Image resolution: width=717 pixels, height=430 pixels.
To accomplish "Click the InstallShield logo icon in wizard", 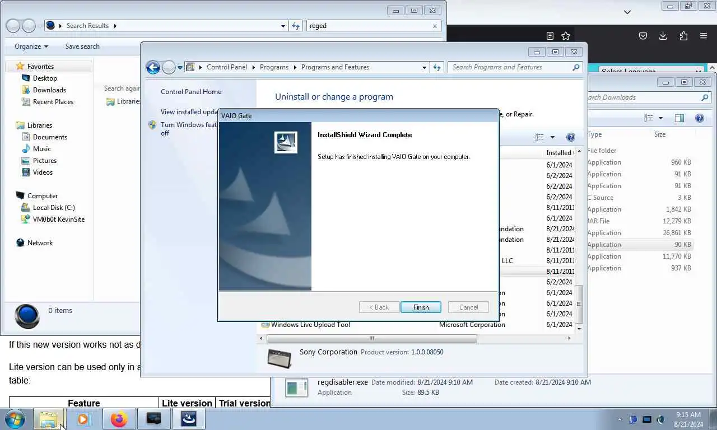I will tap(286, 142).
